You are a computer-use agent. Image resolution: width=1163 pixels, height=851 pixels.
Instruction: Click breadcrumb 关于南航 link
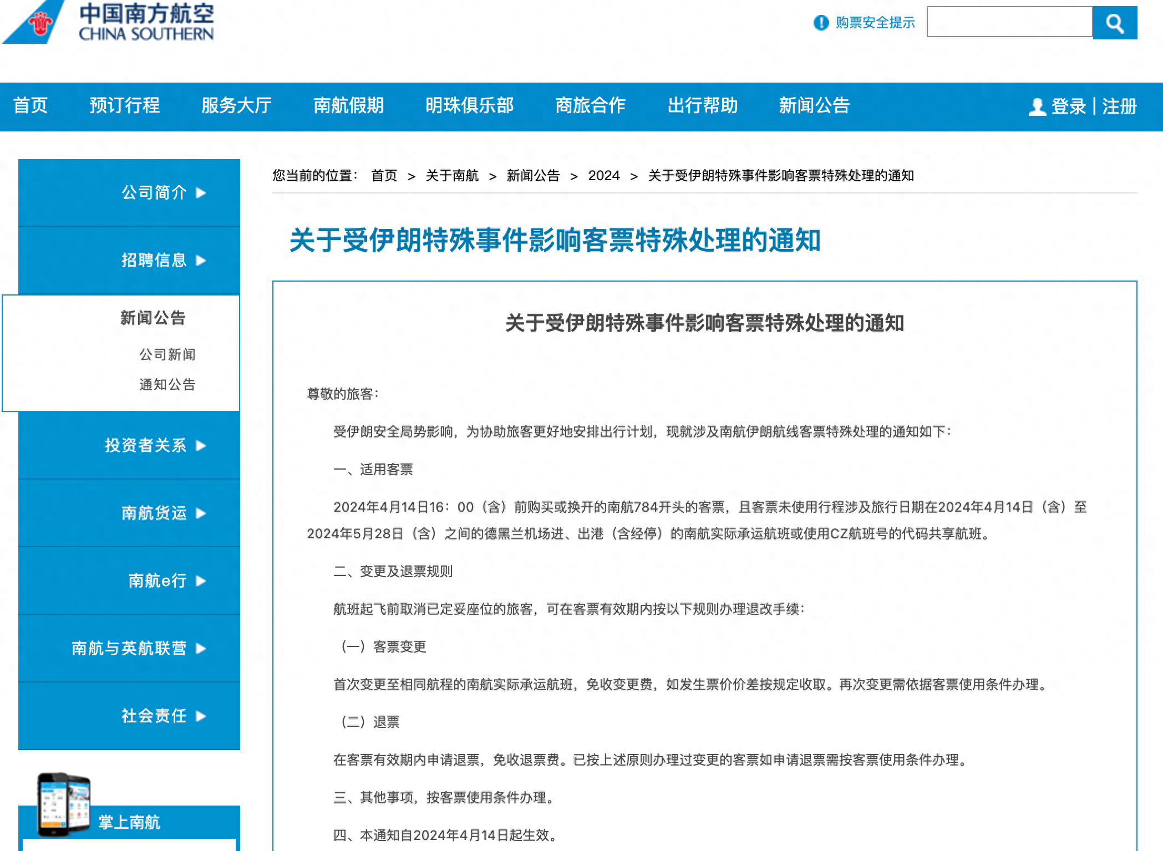[452, 176]
